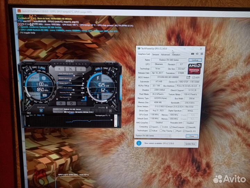Click down arrow of Afterburner graph scrollbar
Screen dimensions: 250x188
click(116, 125)
